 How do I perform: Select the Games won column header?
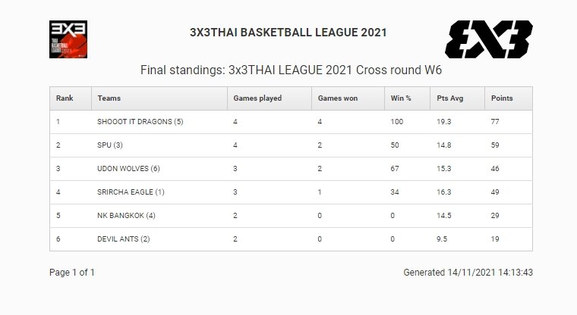pos(337,98)
